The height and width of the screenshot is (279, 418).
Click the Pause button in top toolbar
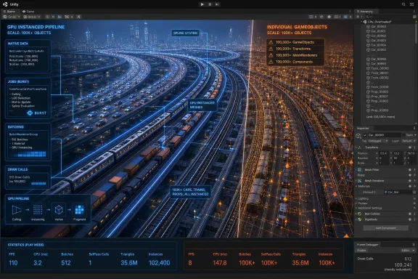click(210, 4)
